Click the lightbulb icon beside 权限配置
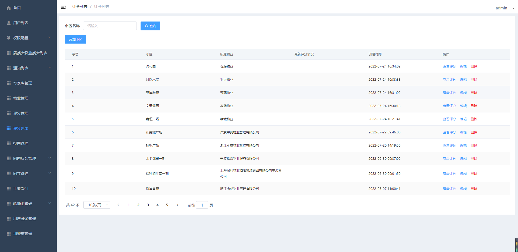This screenshot has height=252, width=518. tap(9, 38)
